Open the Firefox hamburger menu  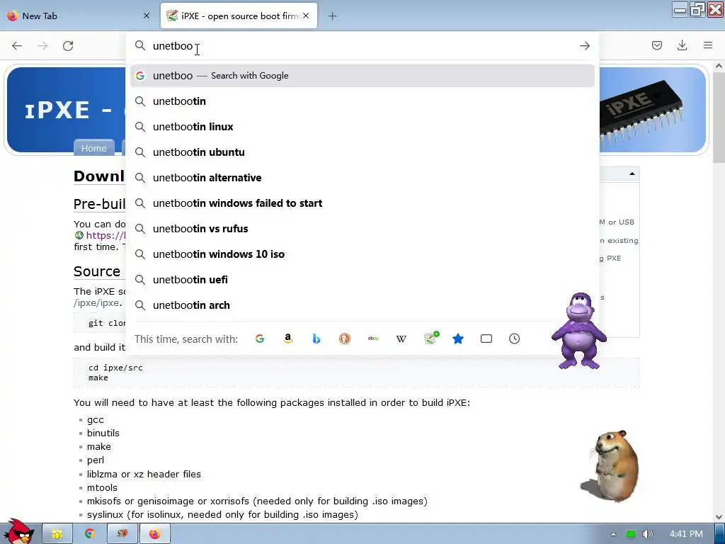[708, 45]
